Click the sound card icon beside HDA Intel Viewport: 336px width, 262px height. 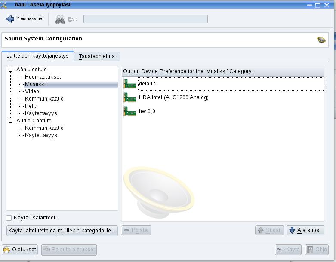[x=129, y=97]
